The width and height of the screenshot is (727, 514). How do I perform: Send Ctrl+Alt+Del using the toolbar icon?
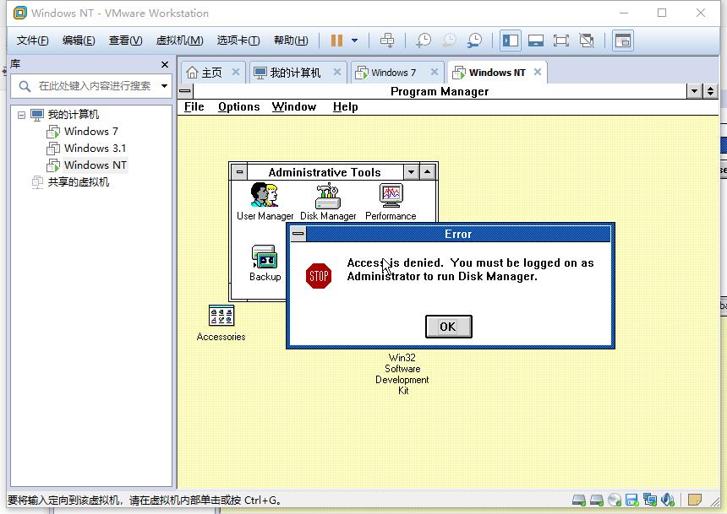[387, 41]
